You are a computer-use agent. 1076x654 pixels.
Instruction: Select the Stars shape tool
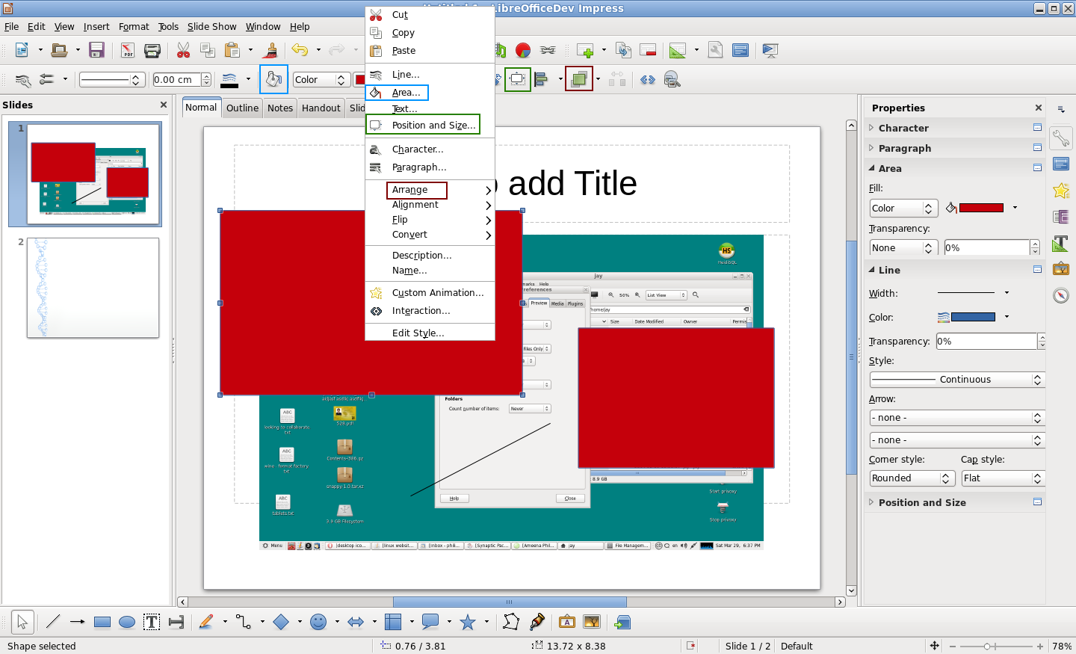pos(468,622)
